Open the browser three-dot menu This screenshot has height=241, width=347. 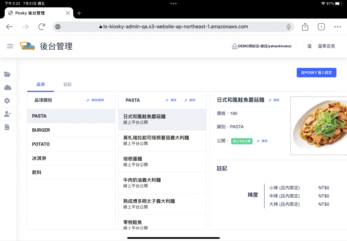(337, 27)
